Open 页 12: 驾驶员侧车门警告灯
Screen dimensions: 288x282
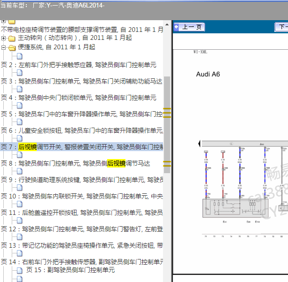coord(82,229)
